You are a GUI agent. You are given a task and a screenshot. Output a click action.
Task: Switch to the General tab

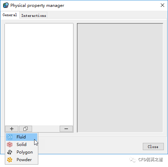[10, 15]
